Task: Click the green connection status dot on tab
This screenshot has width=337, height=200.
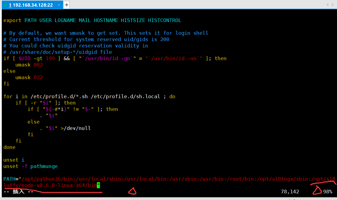Action: (5, 5)
